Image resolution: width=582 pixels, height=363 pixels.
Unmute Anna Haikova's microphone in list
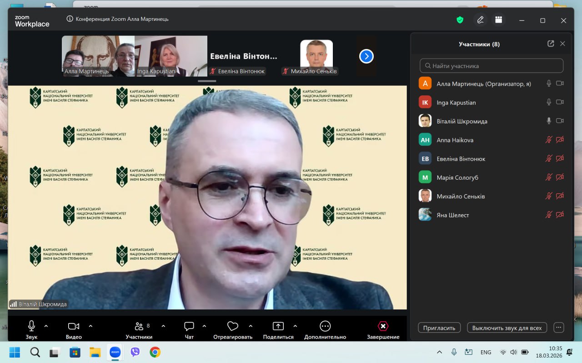coord(549,140)
